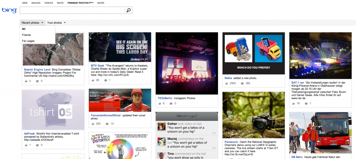Open comments on SAT.1 ran post
This screenshot has height=159, width=356.
pos(306,103)
